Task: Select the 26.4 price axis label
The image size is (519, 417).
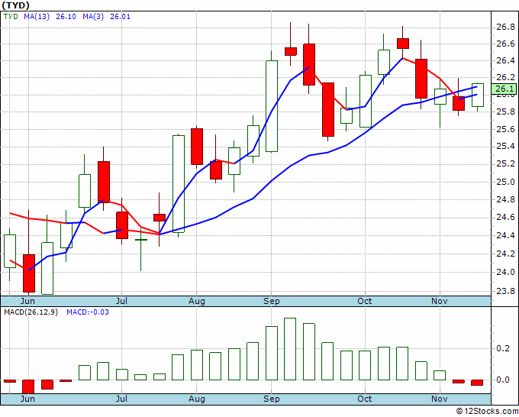Action: click(505, 60)
